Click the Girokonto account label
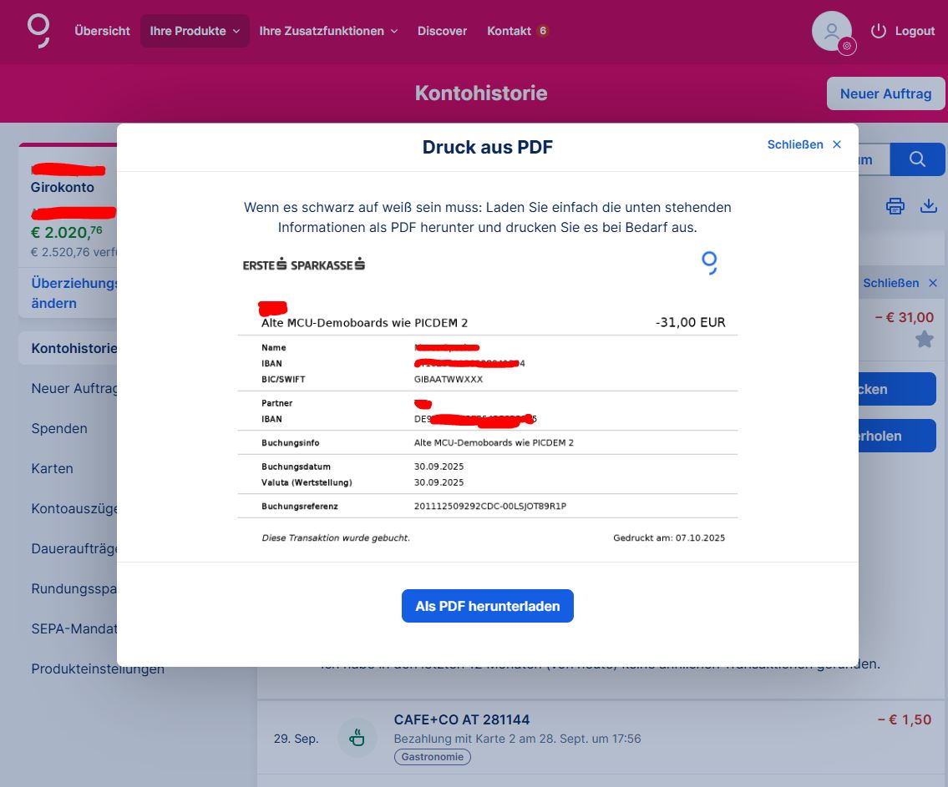948x787 pixels. click(63, 187)
